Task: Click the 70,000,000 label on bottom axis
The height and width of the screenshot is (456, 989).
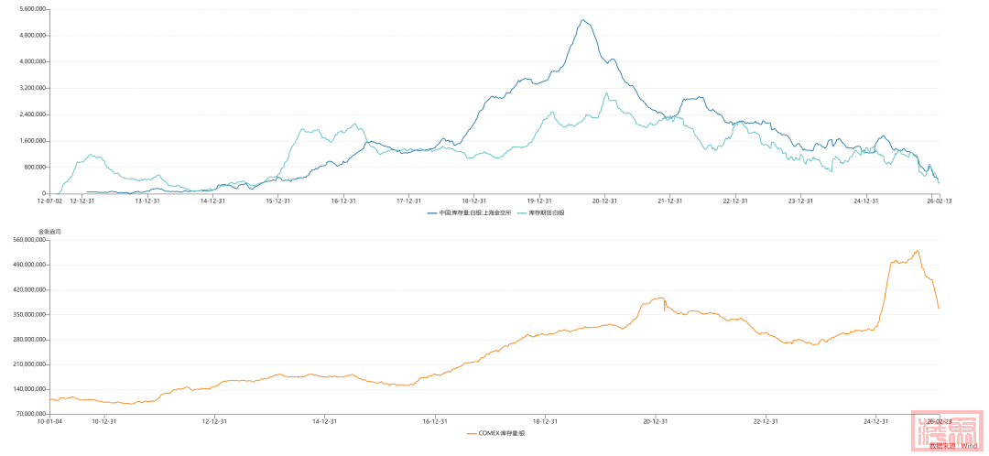Action: (x=32, y=414)
